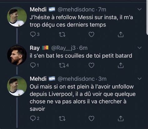Reply to Mehdi's first tweet about Messi
The image size is (148, 129).
coord(33,34)
